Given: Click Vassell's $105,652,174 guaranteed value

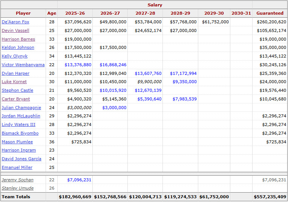Looking at the screenshot, I should pos(271,30).
